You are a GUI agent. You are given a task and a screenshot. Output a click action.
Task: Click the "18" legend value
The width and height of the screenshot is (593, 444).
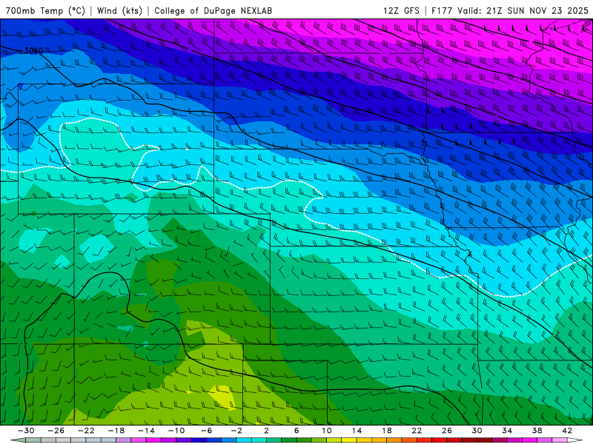click(387, 431)
